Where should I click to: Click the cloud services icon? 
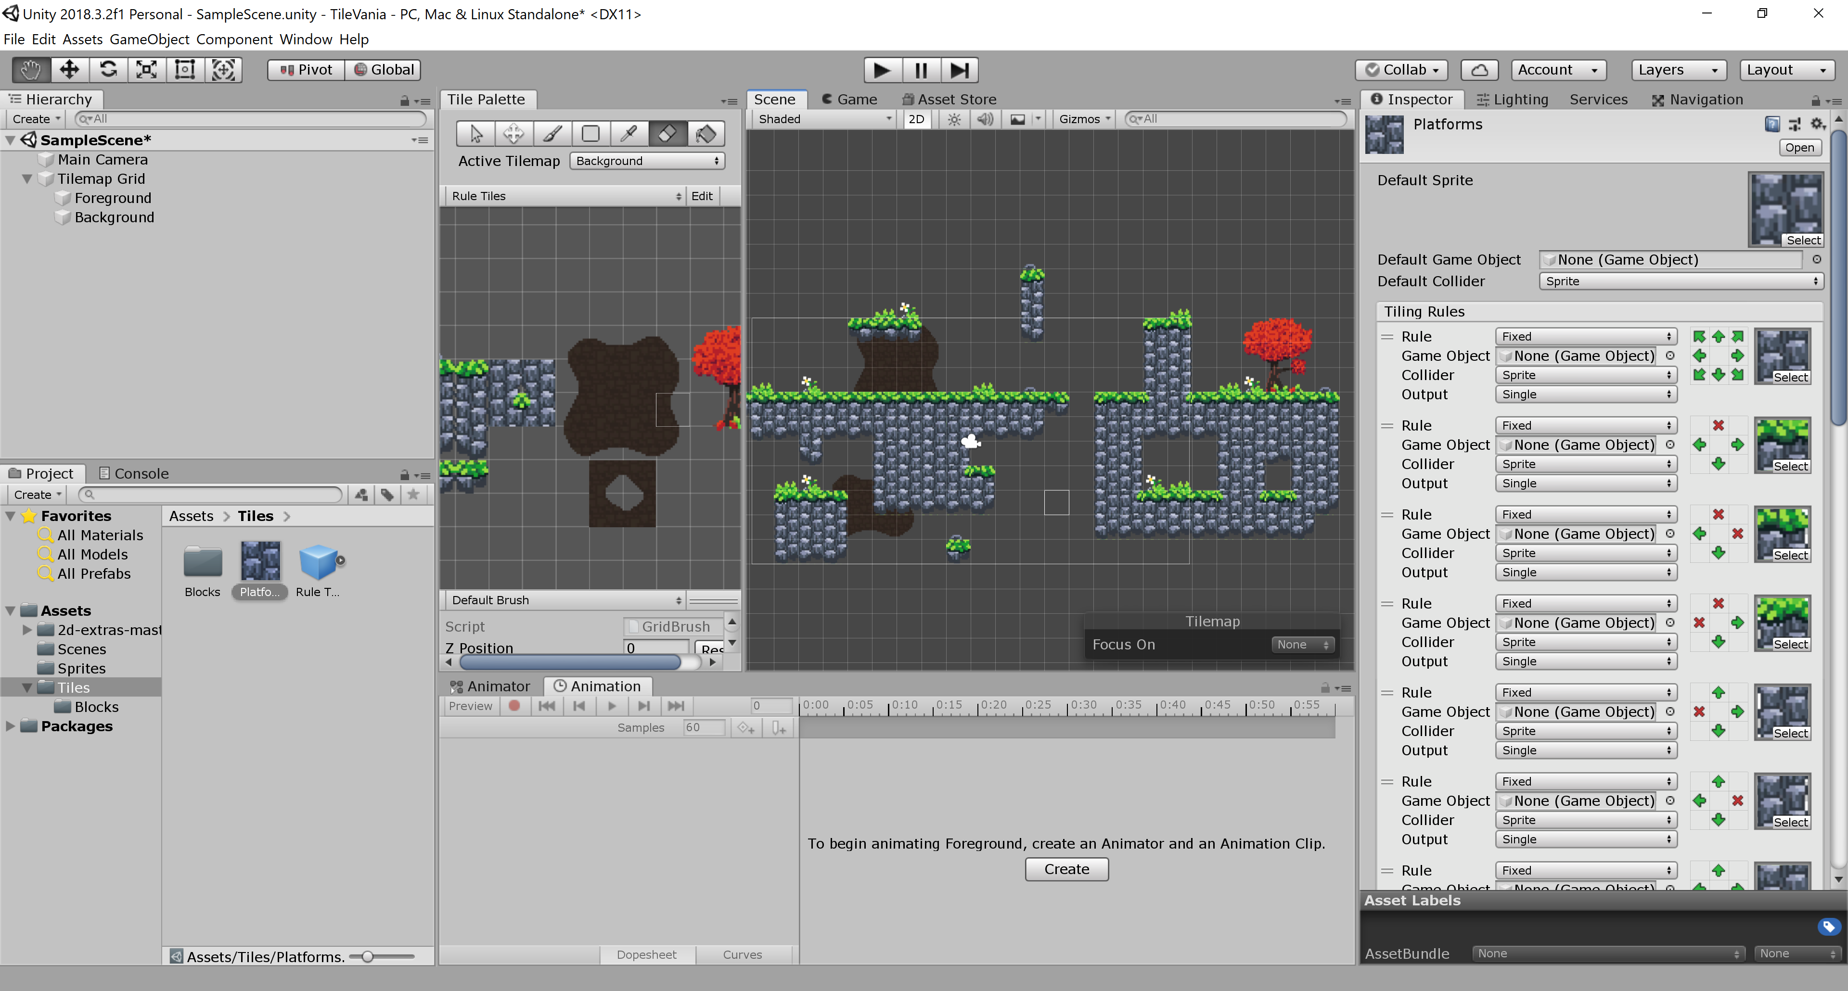pyautogui.click(x=1479, y=70)
